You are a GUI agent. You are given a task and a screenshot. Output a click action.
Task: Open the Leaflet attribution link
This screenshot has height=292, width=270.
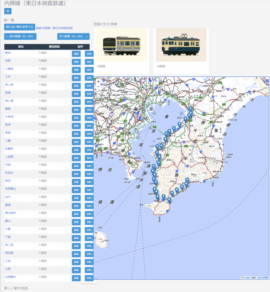pyautogui.click(x=247, y=278)
